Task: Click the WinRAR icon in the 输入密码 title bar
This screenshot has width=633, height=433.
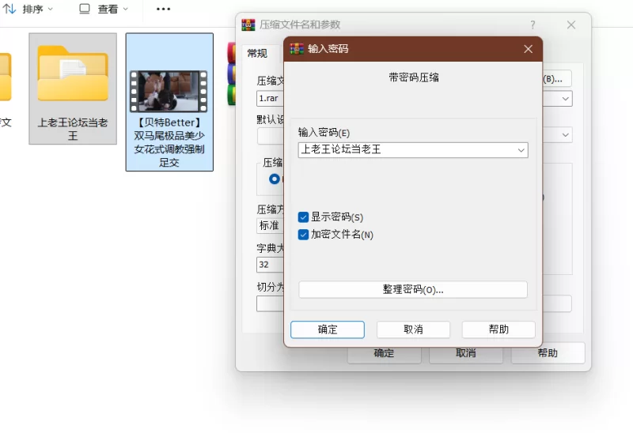Action: (298, 49)
